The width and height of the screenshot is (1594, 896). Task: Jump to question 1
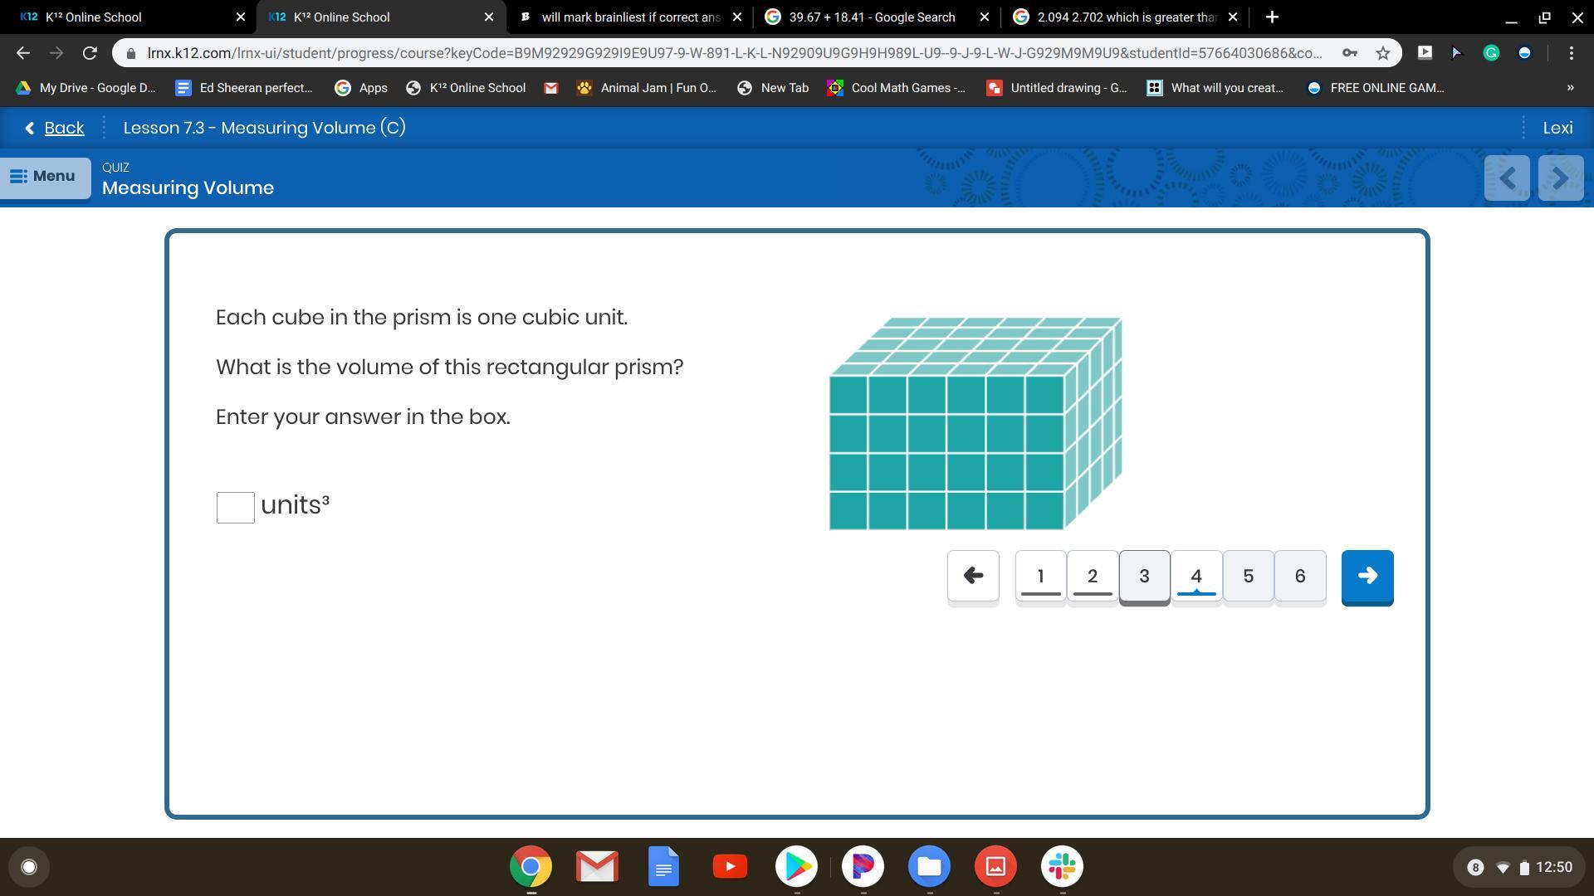(x=1040, y=576)
